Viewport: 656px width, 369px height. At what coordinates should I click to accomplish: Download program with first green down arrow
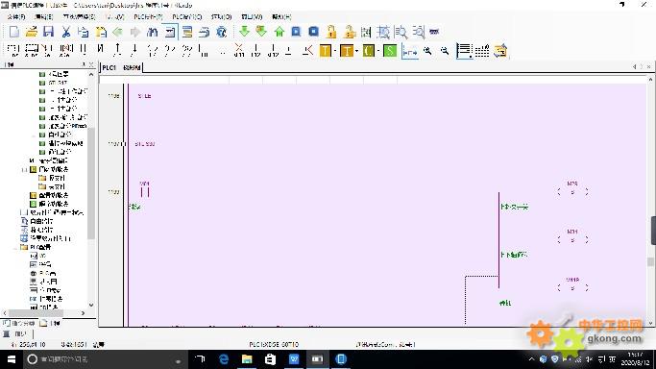244,32
